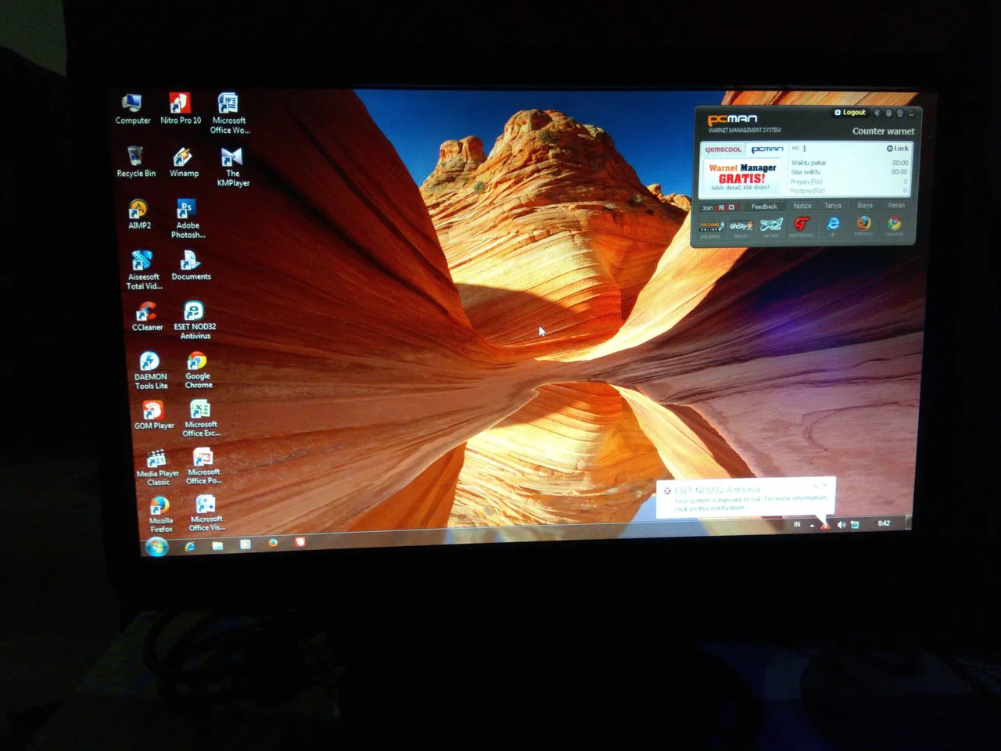Viewport: 1001px width, 751px height.
Task: Open Microsoft Office PowerPoint shortcut
Action: point(203,466)
